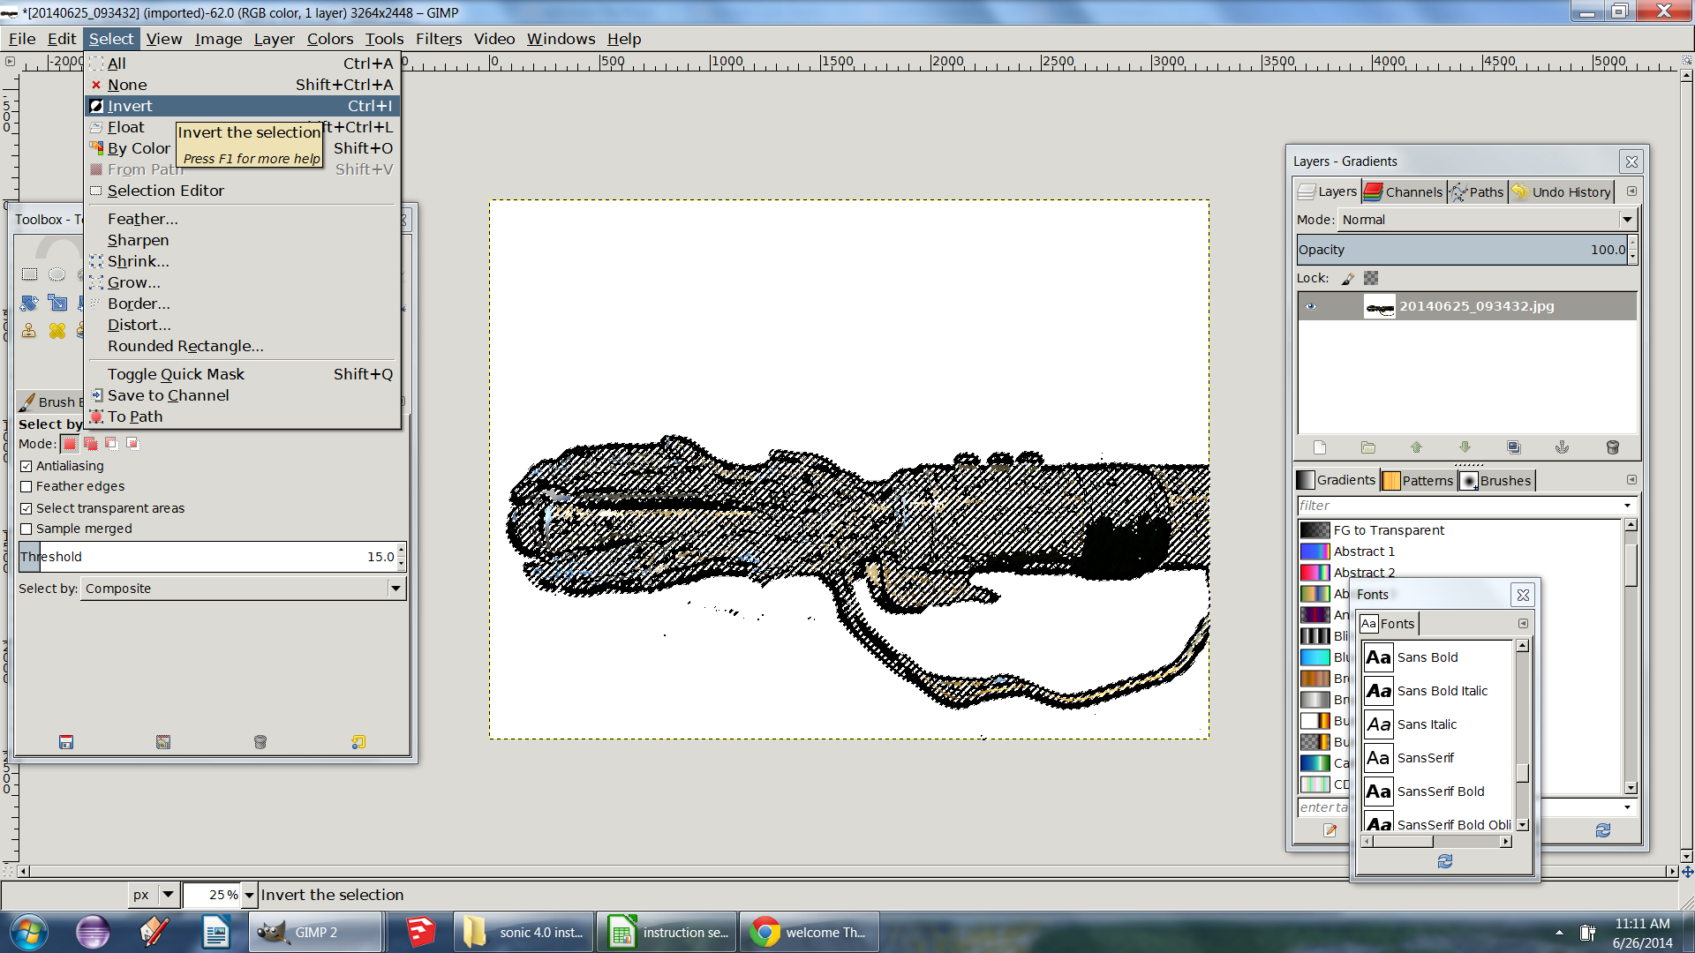Choose Invert in Select menu

click(130, 106)
